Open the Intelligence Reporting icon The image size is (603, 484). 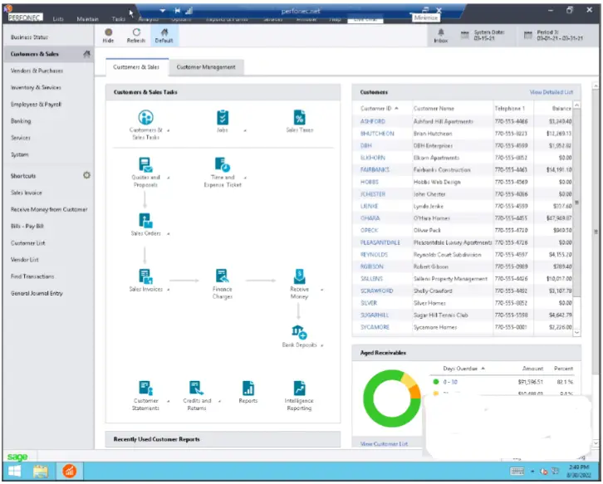(x=299, y=388)
